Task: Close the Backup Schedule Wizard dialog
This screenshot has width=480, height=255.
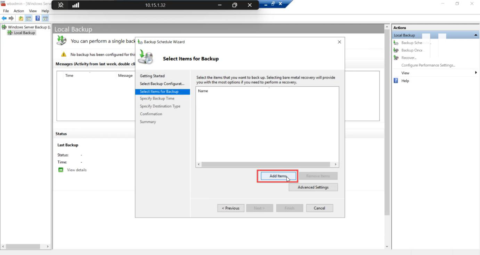Action: pos(339,42)
